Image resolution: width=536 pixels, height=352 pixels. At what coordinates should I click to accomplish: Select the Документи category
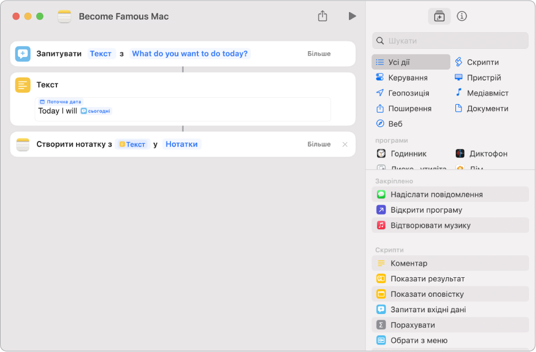[481, 108]
